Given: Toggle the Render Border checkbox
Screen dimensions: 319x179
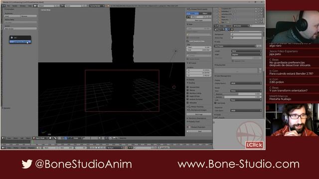Looking at the screenshot, I should click(188, 59).
